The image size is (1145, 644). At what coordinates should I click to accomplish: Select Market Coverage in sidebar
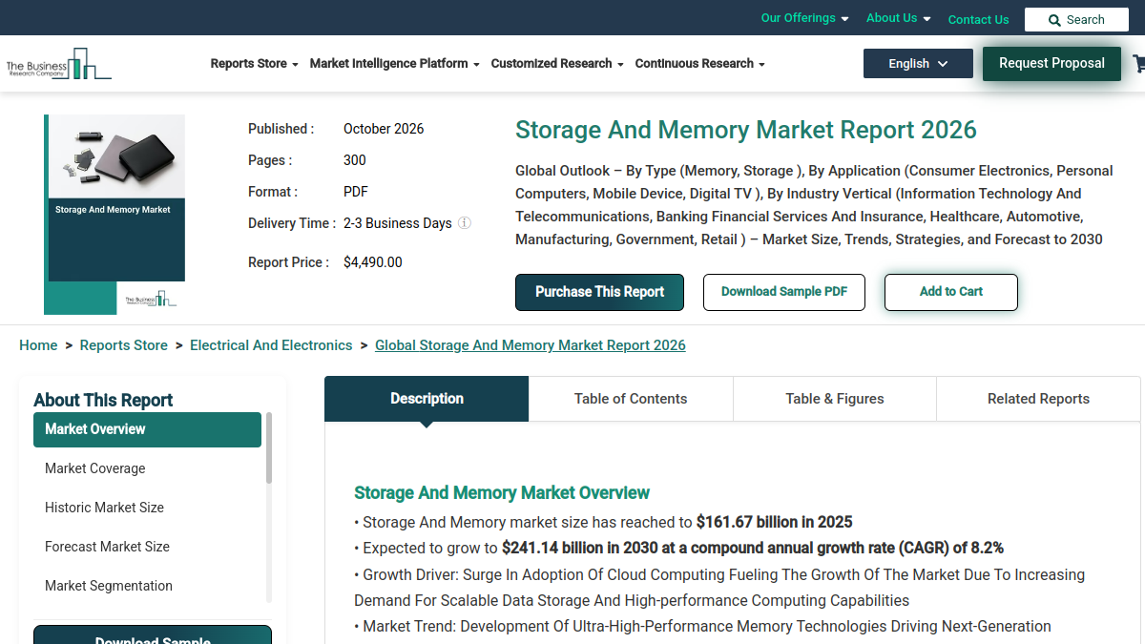147,468
